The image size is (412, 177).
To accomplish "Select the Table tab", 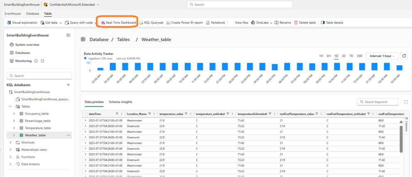I will (x=48, y=13).
